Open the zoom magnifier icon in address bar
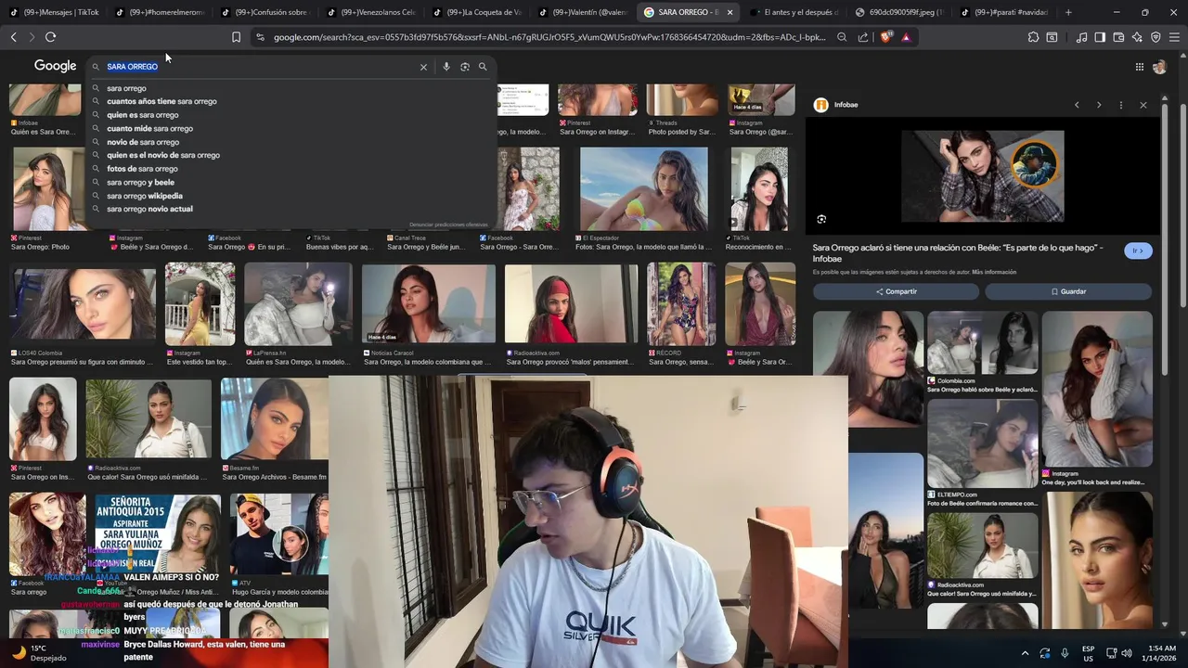Screen dimensions: 1188x668 point(842,37)
